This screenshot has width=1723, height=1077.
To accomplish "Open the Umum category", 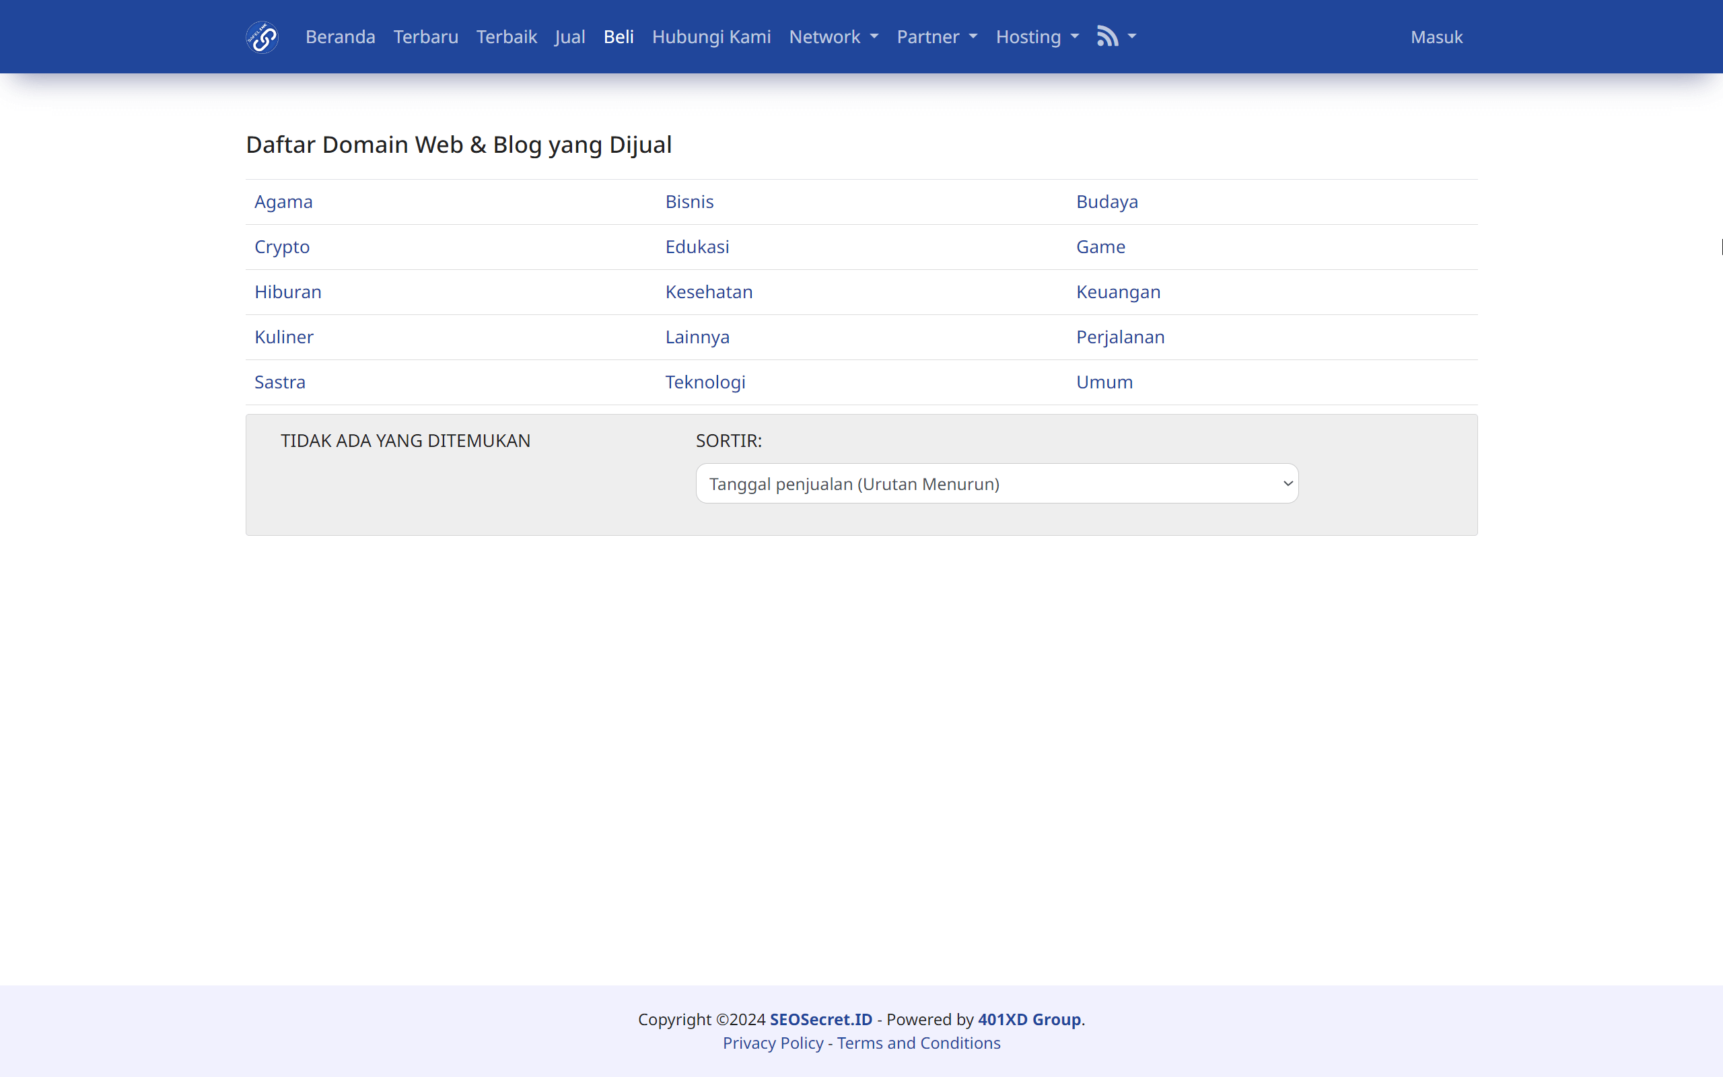I will click(x=1104, y=382).
